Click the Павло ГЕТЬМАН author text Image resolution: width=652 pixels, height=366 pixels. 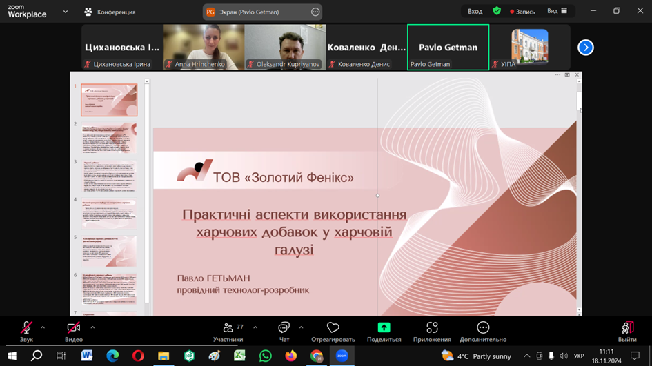click(x=214, y=278)
